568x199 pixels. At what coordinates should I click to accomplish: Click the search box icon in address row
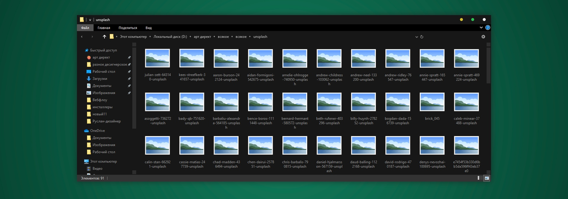[x=483, y=36]
